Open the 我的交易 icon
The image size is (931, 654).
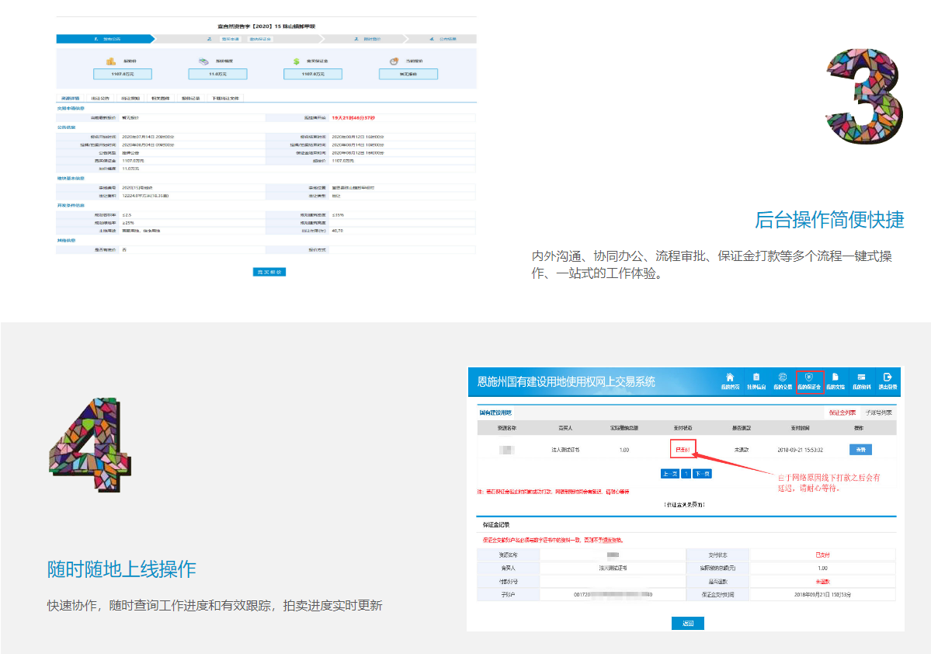click(783, 377)
